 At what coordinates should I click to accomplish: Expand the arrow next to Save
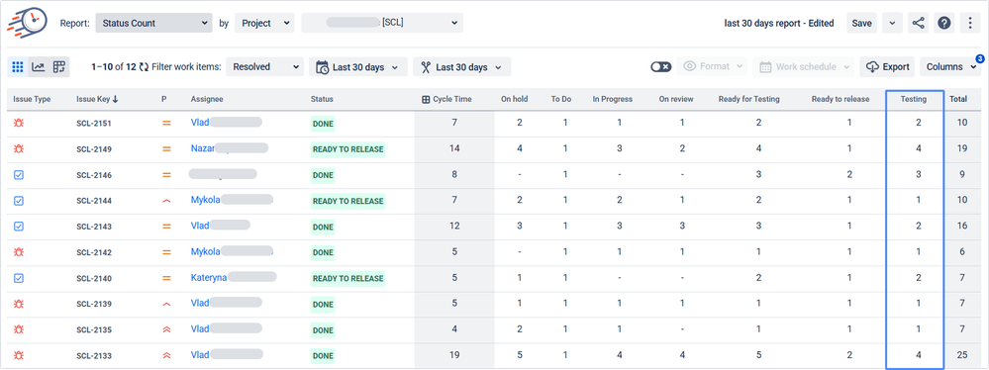[891, 24]
